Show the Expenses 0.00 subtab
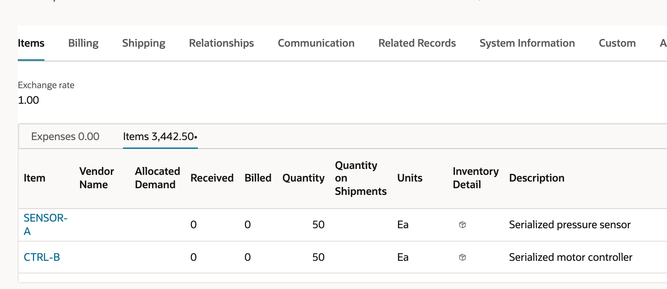Viewport: 667px width, 289px height. [65, 136]
